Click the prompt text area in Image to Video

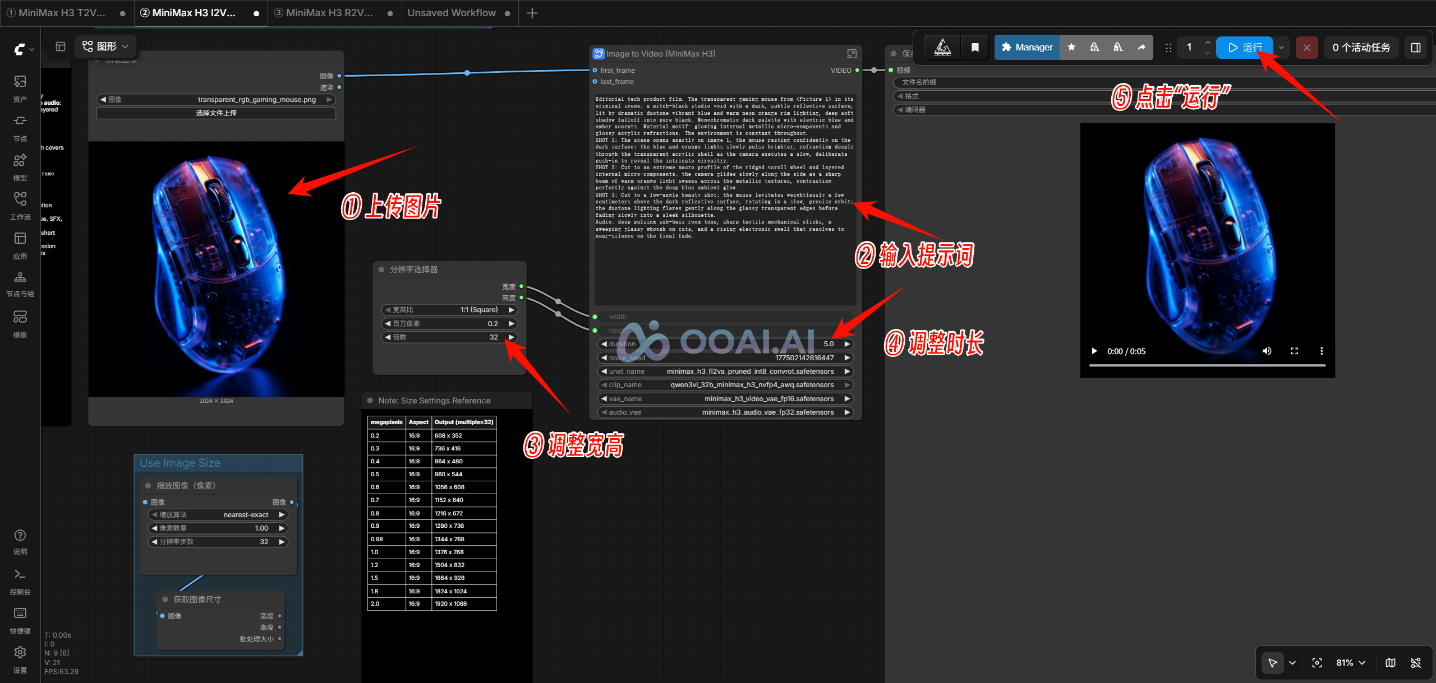click(x=725, y=199)
